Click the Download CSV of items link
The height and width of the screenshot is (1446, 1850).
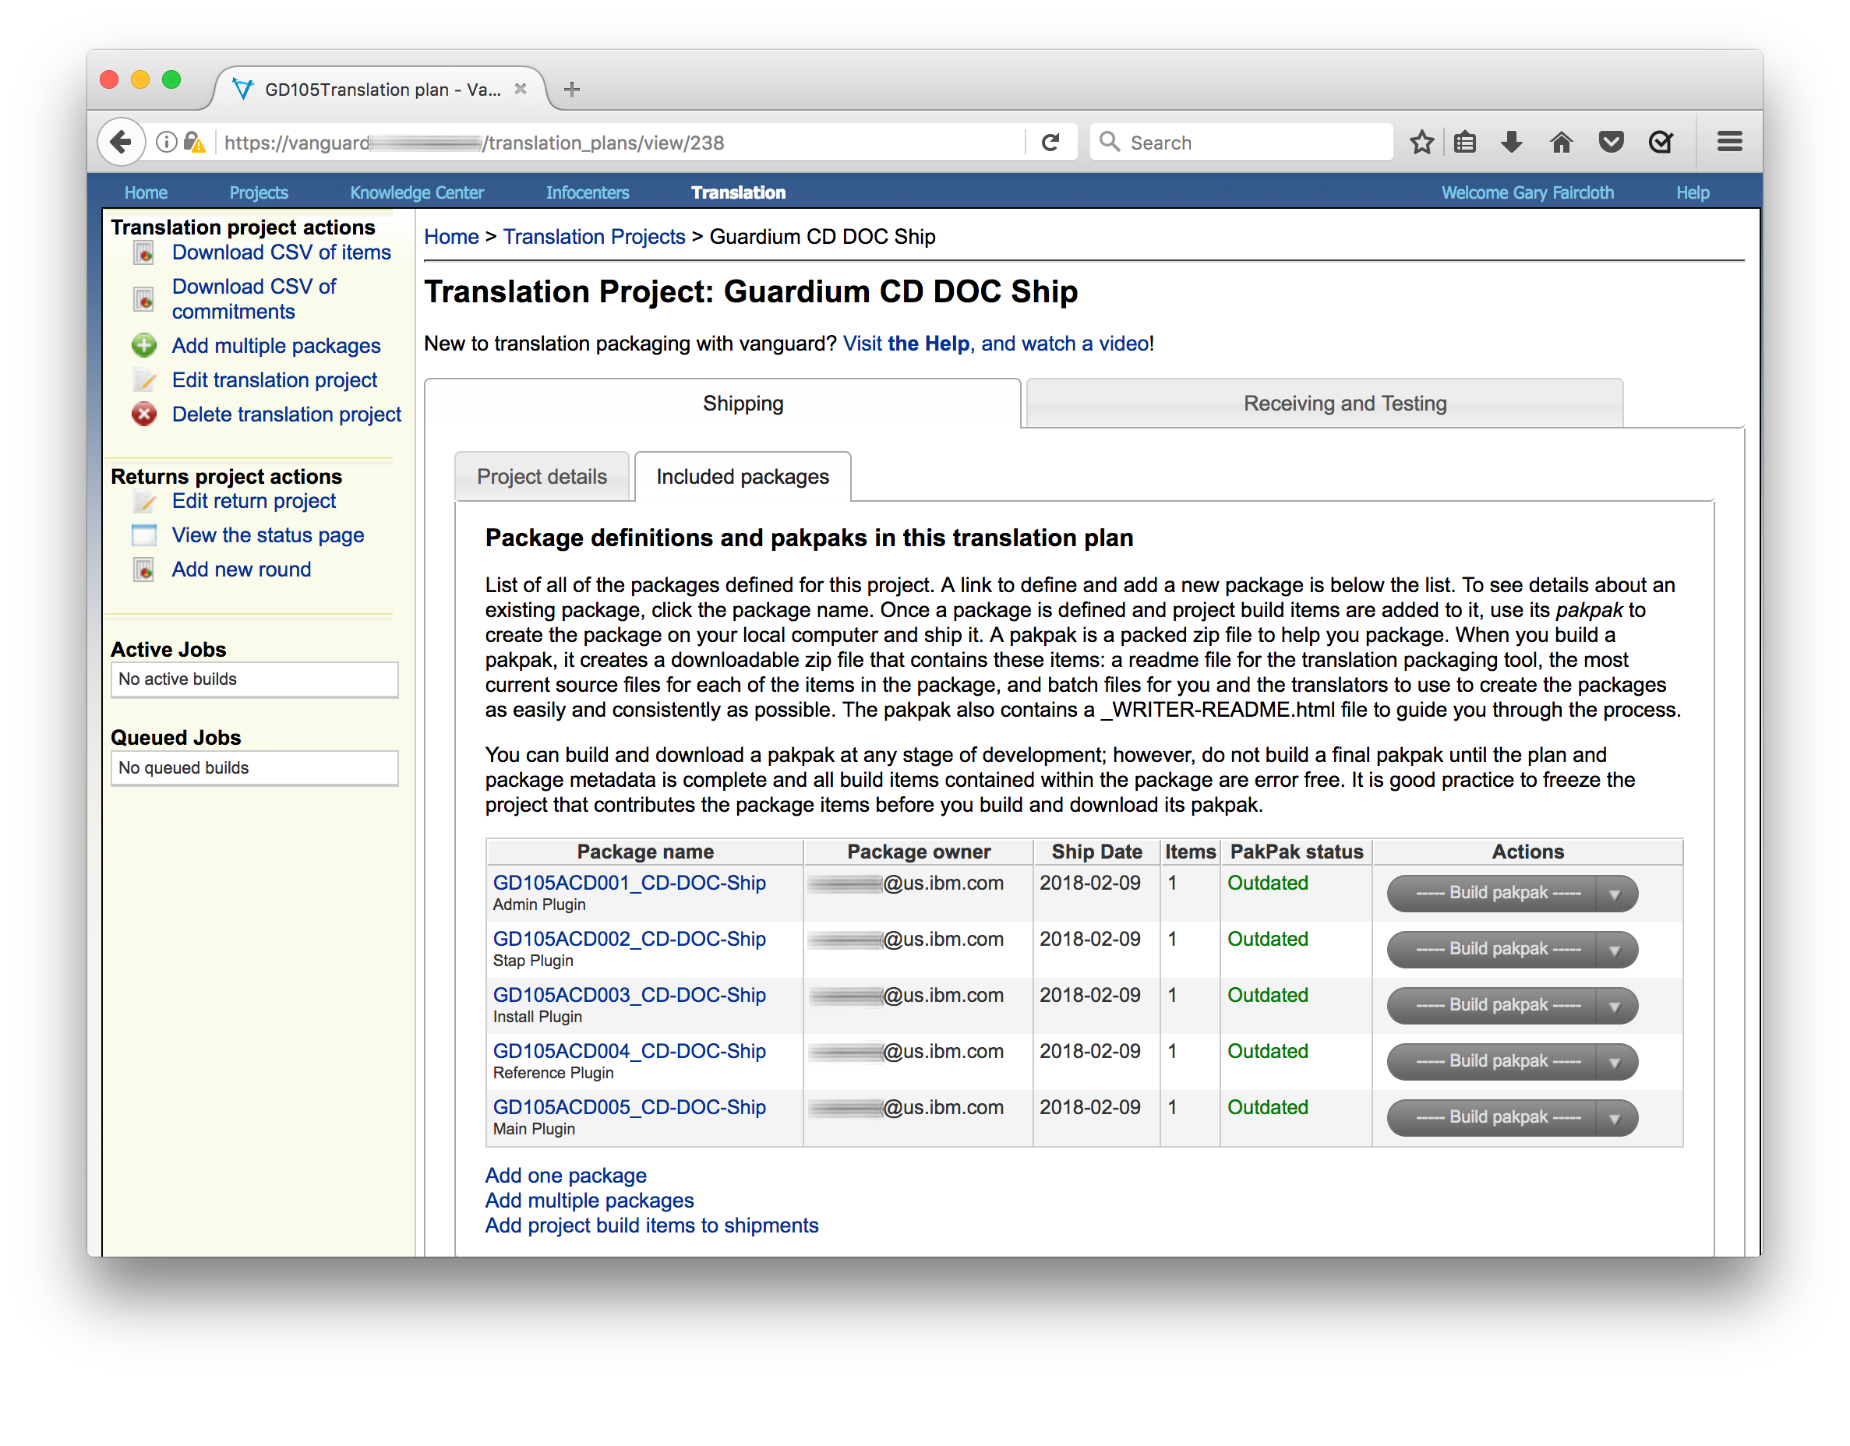[x=281, y=252]
